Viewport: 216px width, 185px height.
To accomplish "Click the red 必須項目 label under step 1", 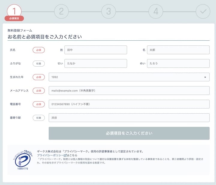I will (14, 19).
